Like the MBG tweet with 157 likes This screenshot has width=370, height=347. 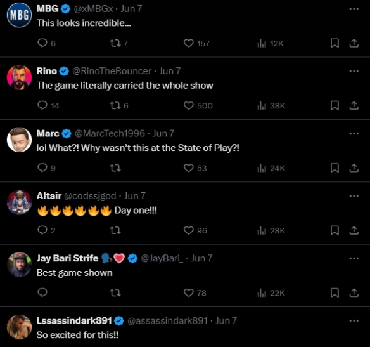[x=196, y=44]
